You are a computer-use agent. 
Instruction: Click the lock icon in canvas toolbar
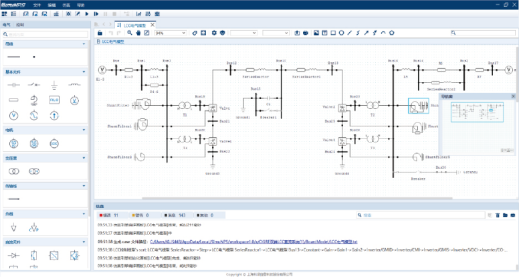pyautogui.click(x=100, y=33)
